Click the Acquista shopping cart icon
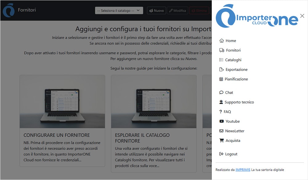308x180 pixels. 221,140
